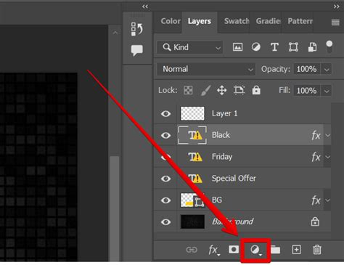The height and width of the screenshot is (265, 344).
Task: Lock all padlock icon
Action: (x=256, y=90)
